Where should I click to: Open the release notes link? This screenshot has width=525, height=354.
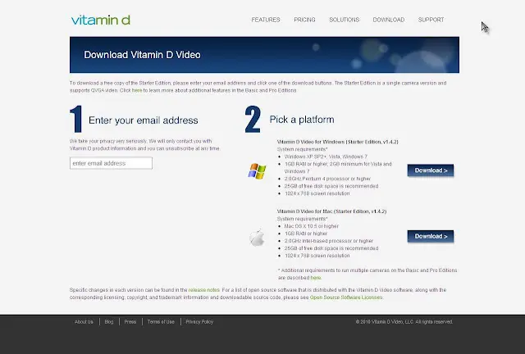(x=204, y=290)
